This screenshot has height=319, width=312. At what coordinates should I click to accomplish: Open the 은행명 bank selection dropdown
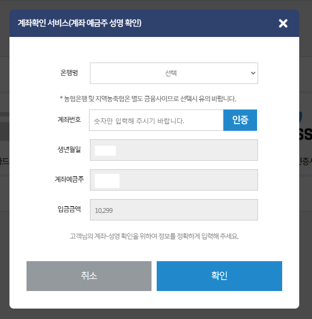[x=174, y=73]
